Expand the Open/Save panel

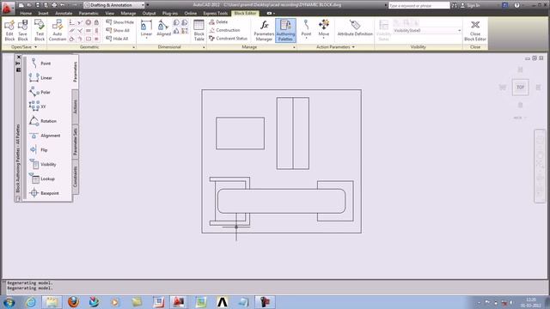coord(24,47)
